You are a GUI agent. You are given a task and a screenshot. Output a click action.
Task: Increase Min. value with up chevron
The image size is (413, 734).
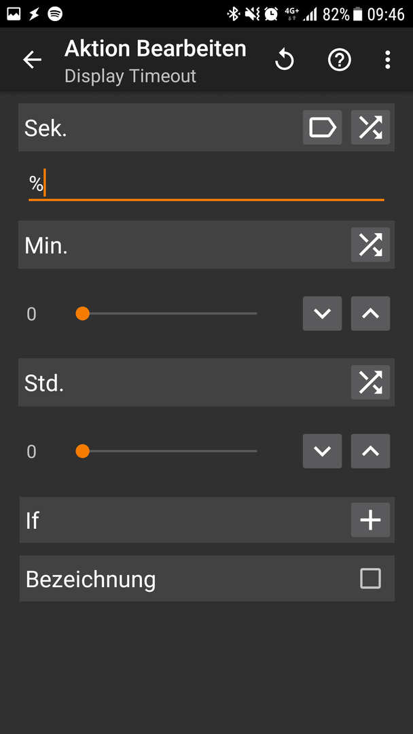370,313
